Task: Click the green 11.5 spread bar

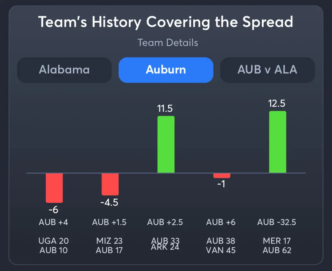Action: point(166,144)
